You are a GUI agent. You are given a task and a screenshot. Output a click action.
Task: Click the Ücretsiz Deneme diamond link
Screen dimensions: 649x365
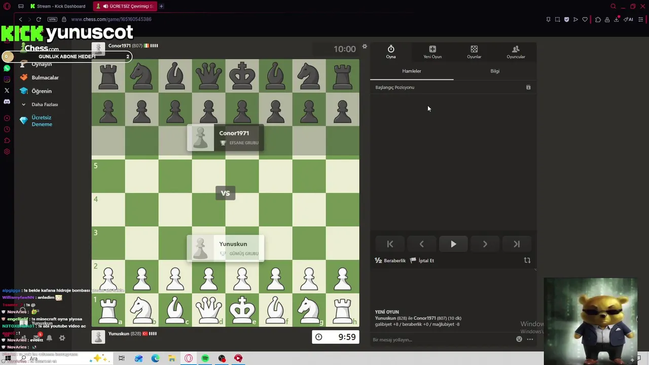click(x=36, y=121)
